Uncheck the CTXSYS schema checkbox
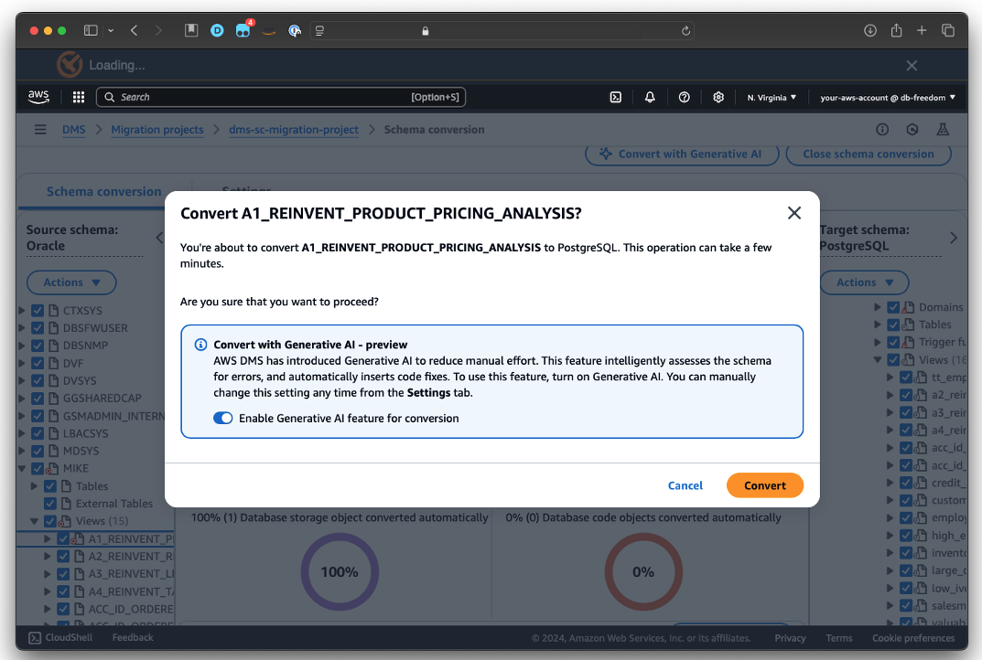The height and width of the screenshot is (660, 982). (38, 310)
